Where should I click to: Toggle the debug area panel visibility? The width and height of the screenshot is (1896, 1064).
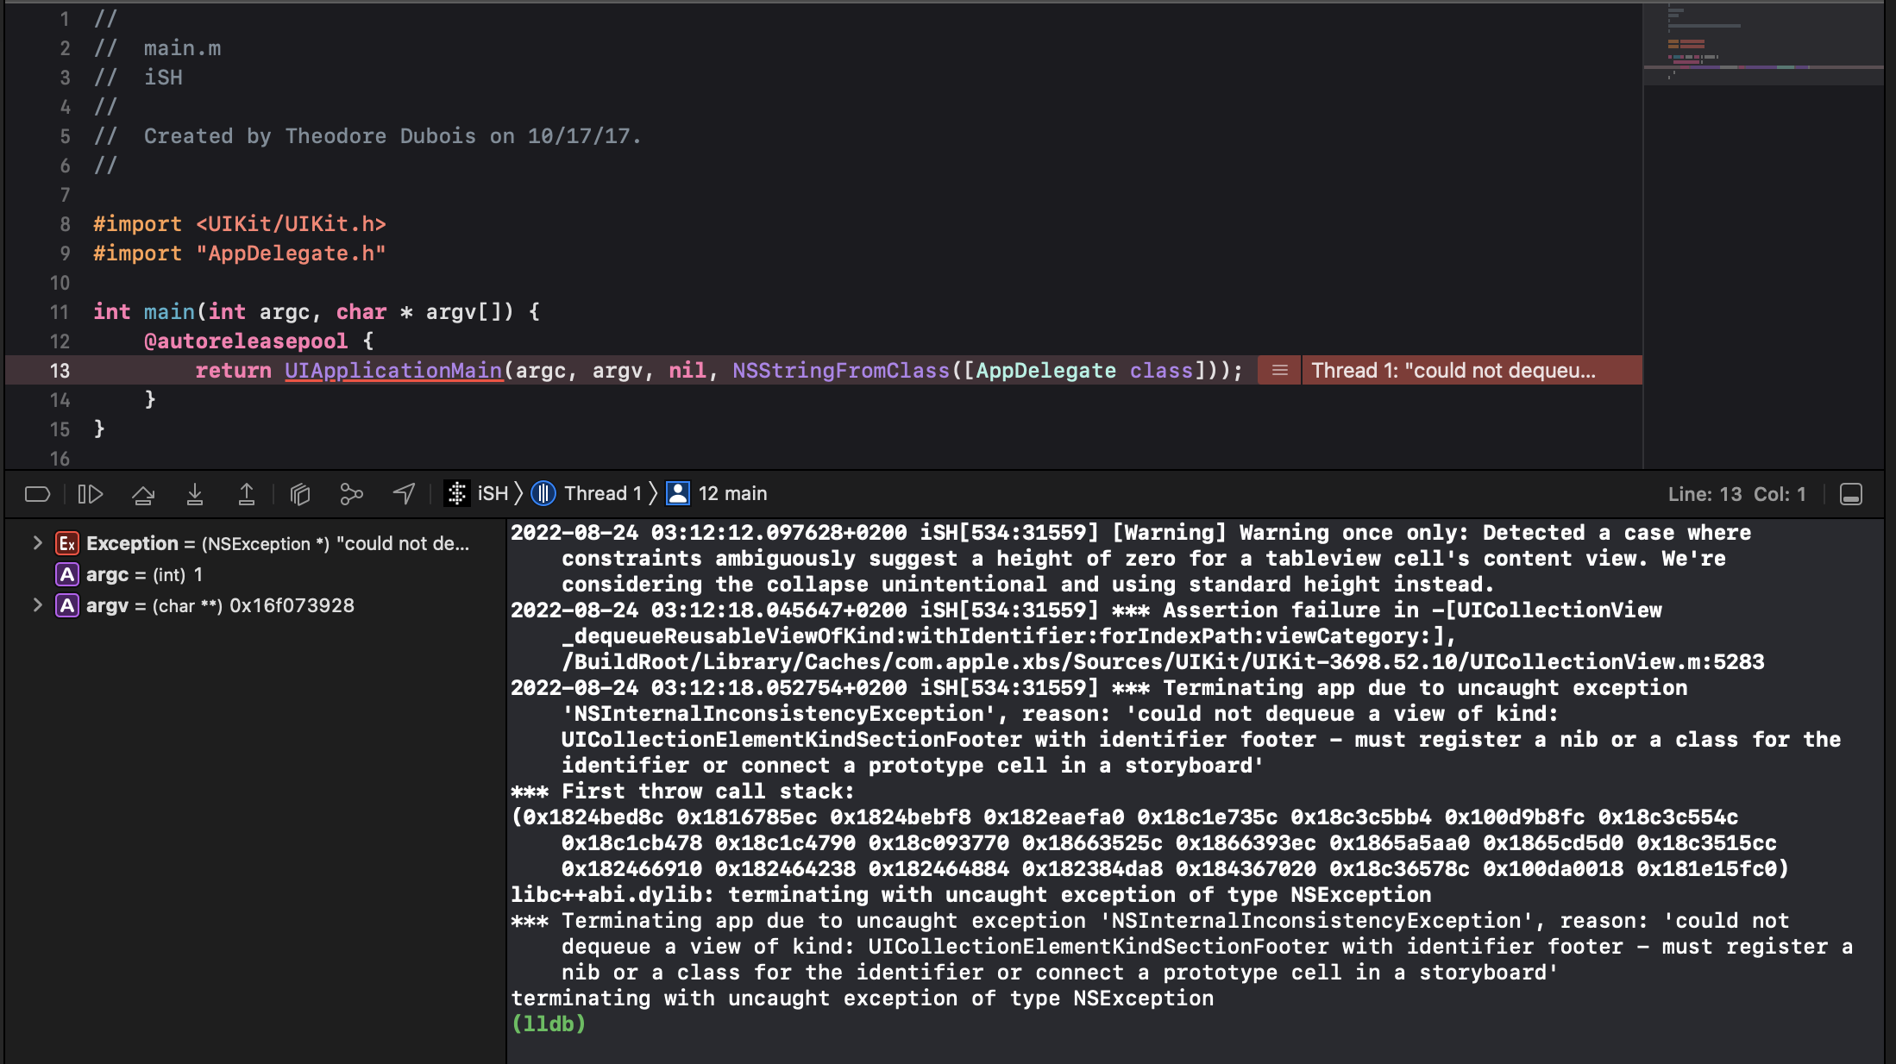(x=1850, y=494)
